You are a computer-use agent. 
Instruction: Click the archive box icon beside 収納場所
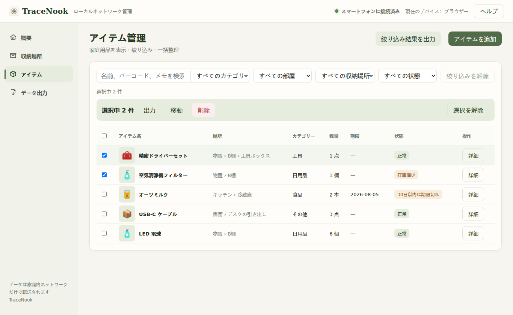[x=13, y=55]
